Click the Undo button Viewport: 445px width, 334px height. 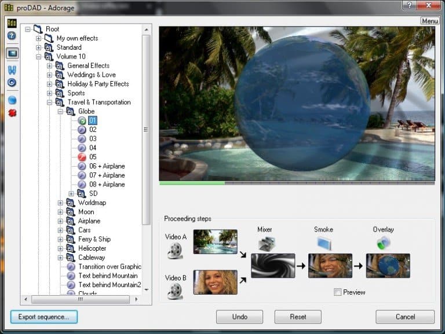239,317
